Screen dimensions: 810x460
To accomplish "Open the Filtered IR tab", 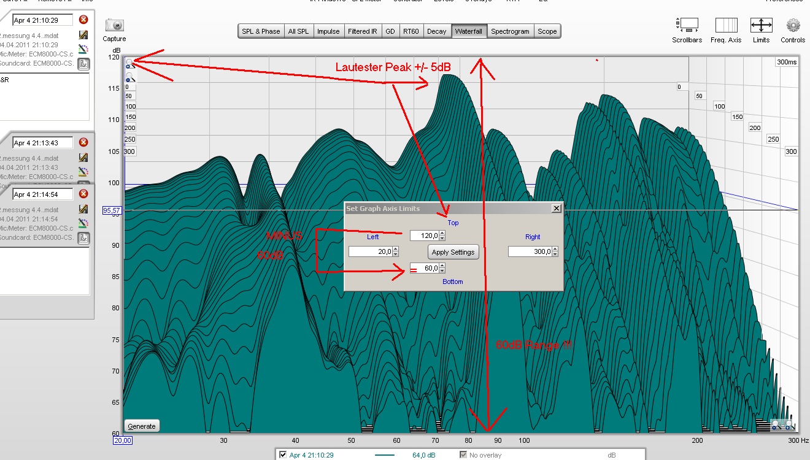I will (x=363, y=31).
